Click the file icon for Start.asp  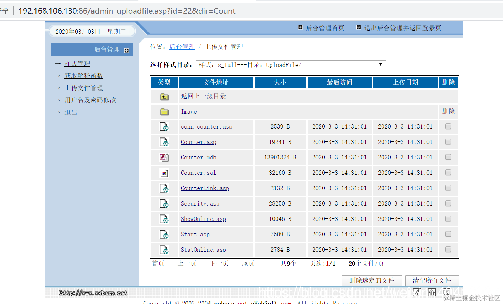[164, 235]
